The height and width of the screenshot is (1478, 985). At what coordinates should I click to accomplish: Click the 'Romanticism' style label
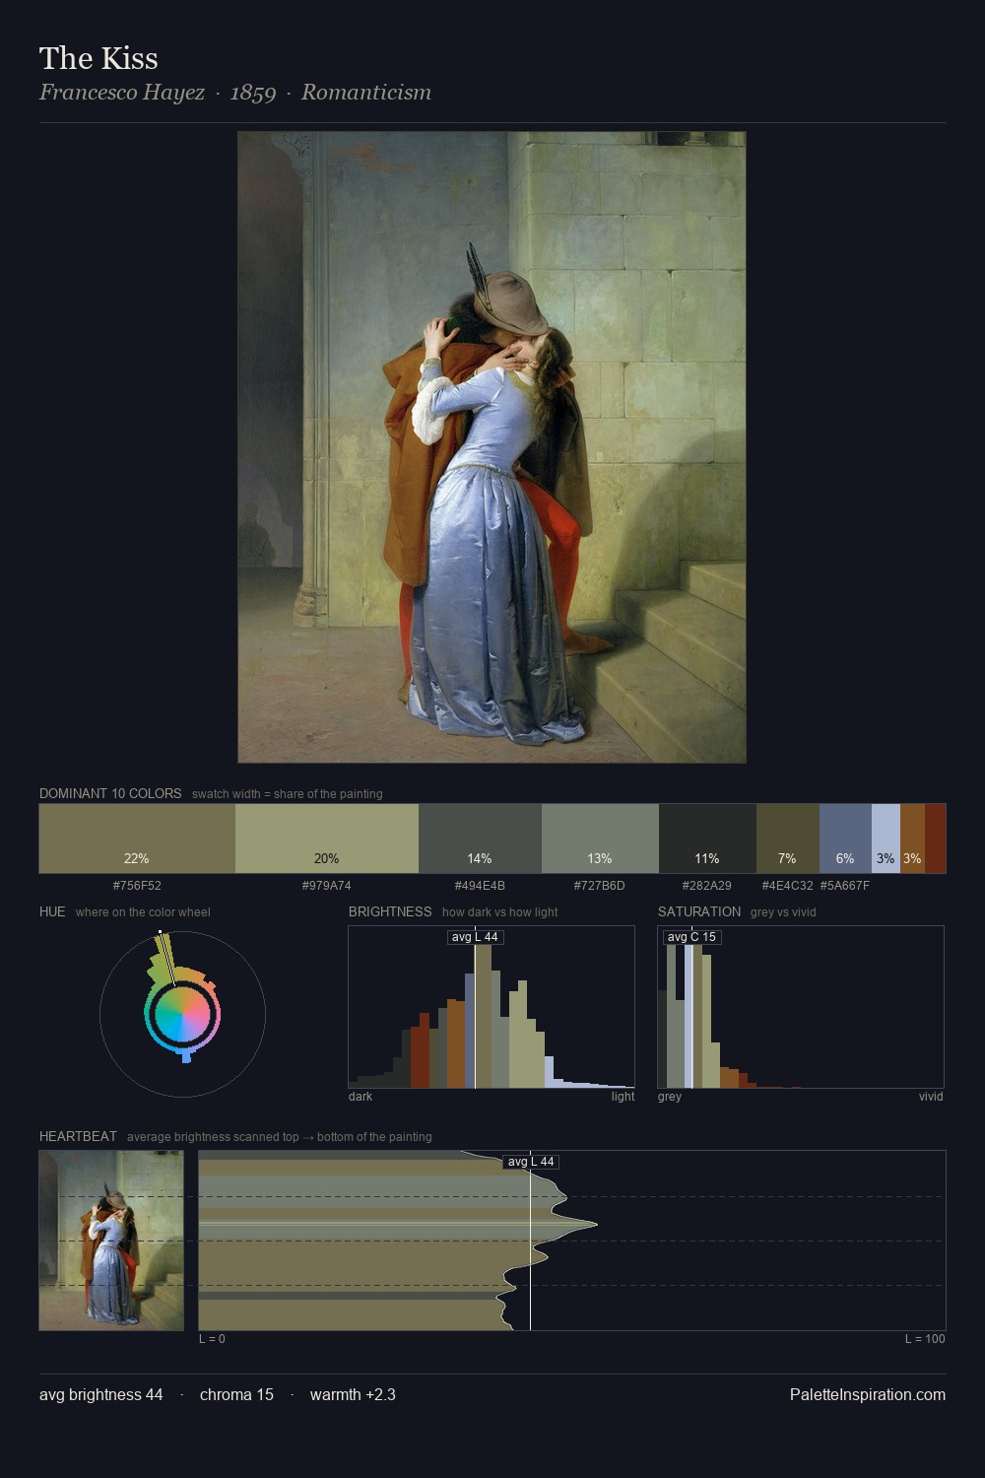pos(366,92)
